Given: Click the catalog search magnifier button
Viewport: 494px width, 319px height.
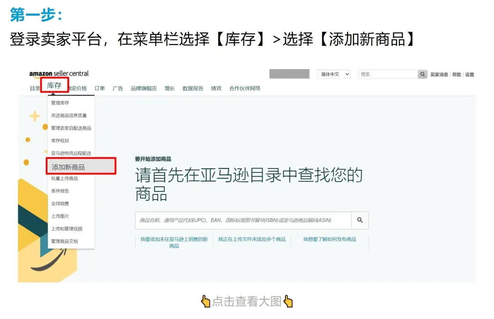Looking at the screenshot, I should coord(360,220).
